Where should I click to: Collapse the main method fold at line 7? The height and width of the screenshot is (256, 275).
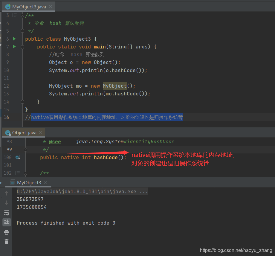(22, 47)
